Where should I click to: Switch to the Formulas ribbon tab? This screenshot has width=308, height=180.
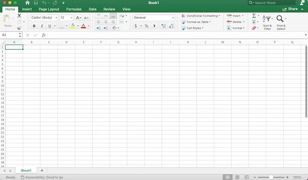coord(73,9)
